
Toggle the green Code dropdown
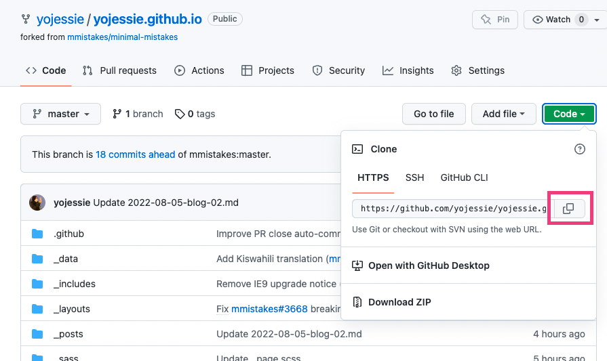[569, 114]
